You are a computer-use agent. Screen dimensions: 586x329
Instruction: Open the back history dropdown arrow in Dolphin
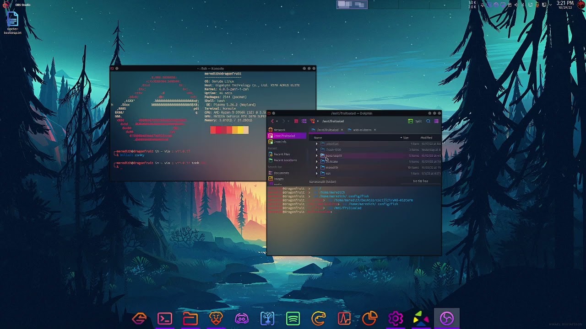[277, 121]
